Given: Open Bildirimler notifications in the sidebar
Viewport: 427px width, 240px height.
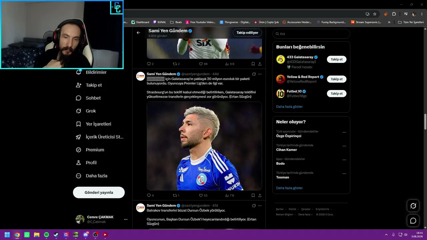Looking at the screenshot, I should pyautogui.click(x=91, y=72).
